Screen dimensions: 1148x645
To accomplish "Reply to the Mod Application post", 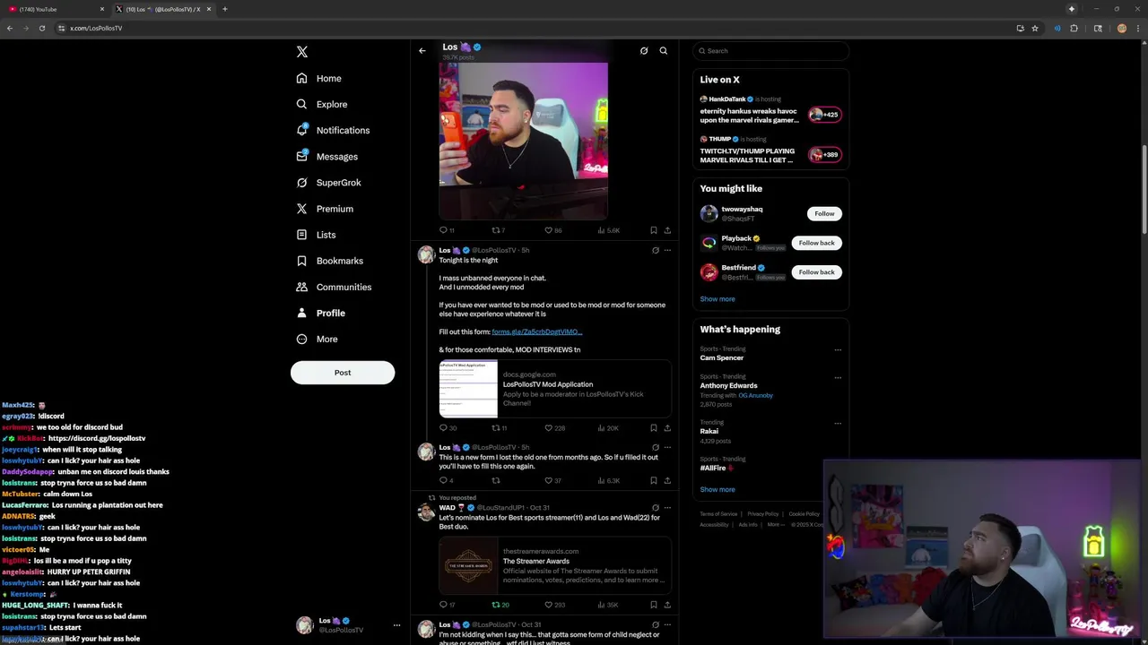I will pyautogui.click(x=448, y=428).
